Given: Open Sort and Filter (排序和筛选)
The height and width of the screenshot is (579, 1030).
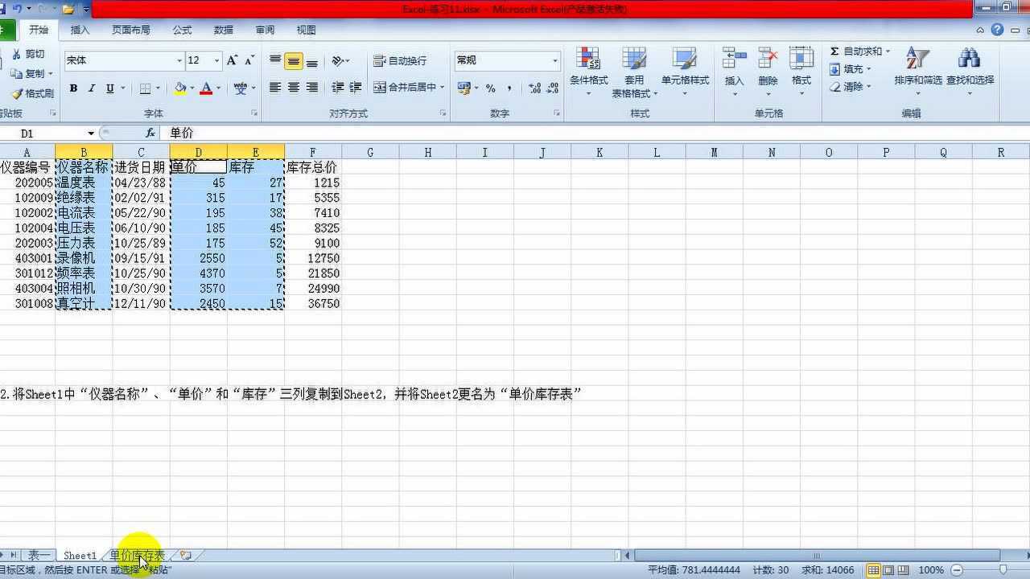Looking at the screenshot, I should (918, 72).
